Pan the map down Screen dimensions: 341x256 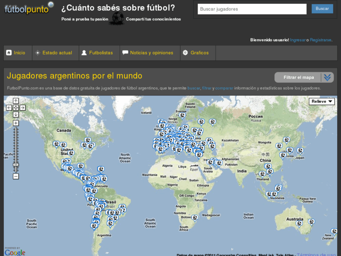click(x=15, y=115)
